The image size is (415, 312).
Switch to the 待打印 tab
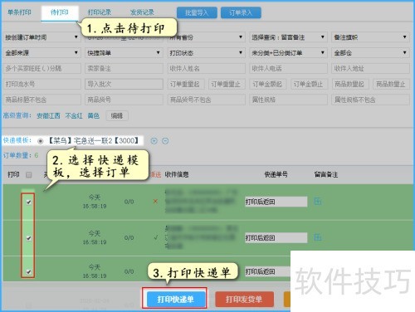[x=60, y=12]
